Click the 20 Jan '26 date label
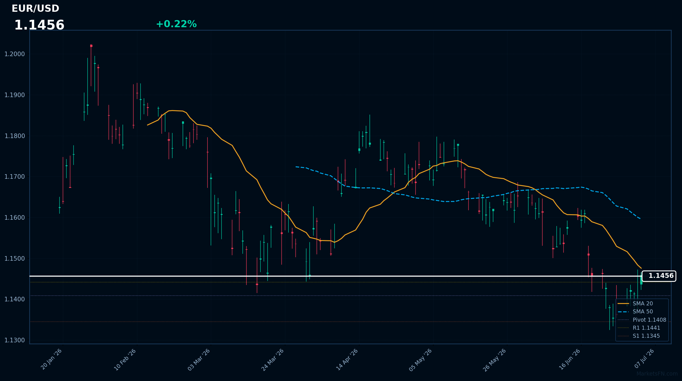This screenshot has width=682, height=381. point(52,360)
